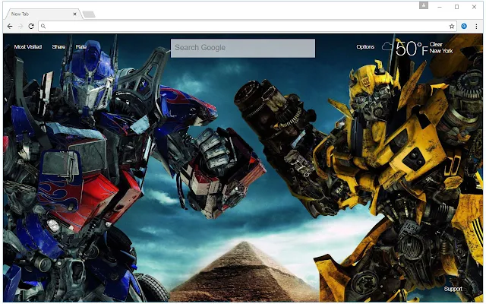This screenshot has width=486, height=304.
Task: Maximize the browser window
Action: (456, 7)
